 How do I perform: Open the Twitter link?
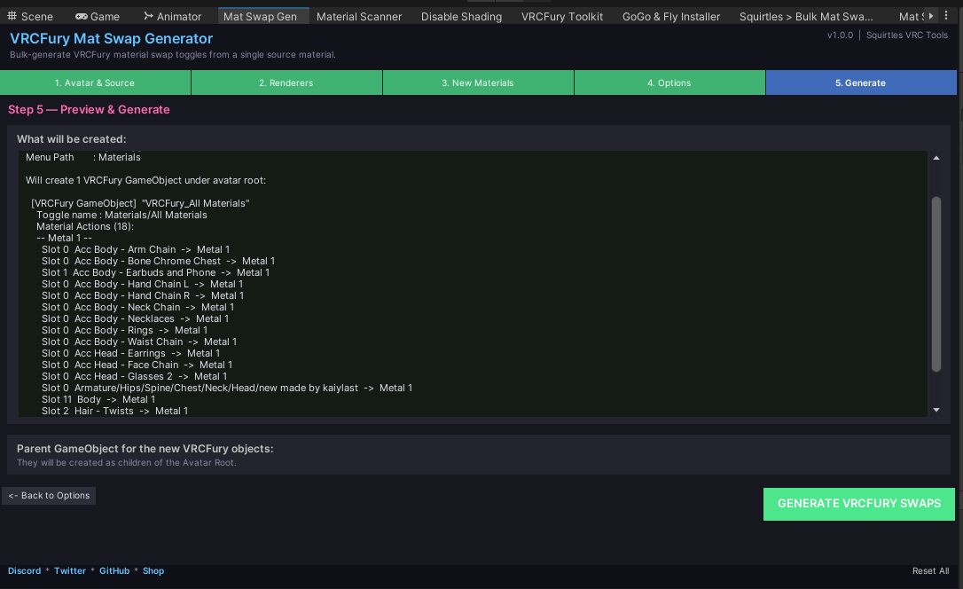[x=70, y=570]
